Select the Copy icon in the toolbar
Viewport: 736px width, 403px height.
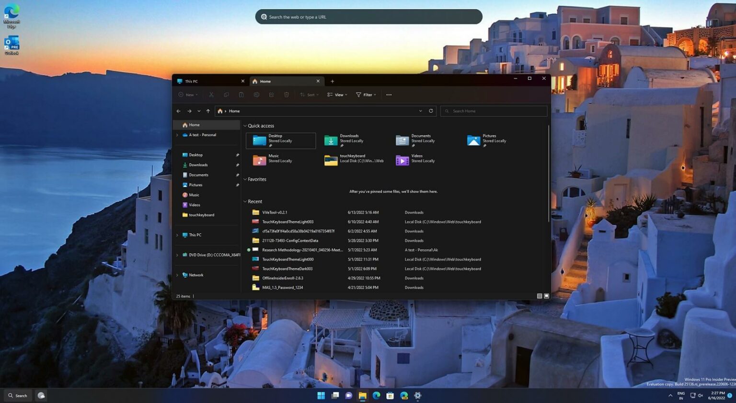pos(226,94)
